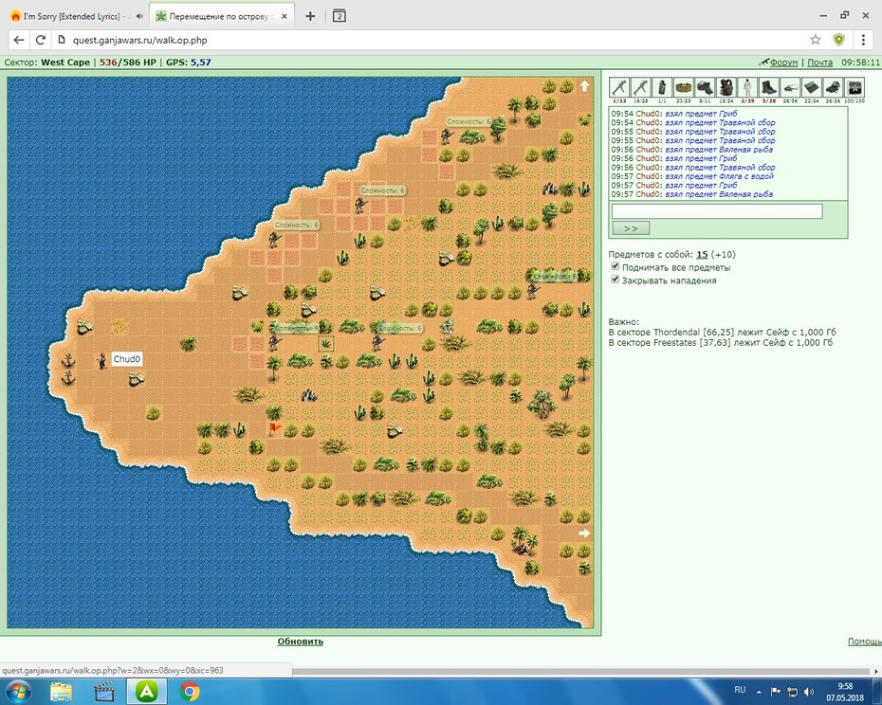Open the Форум link

click(783, 63)
